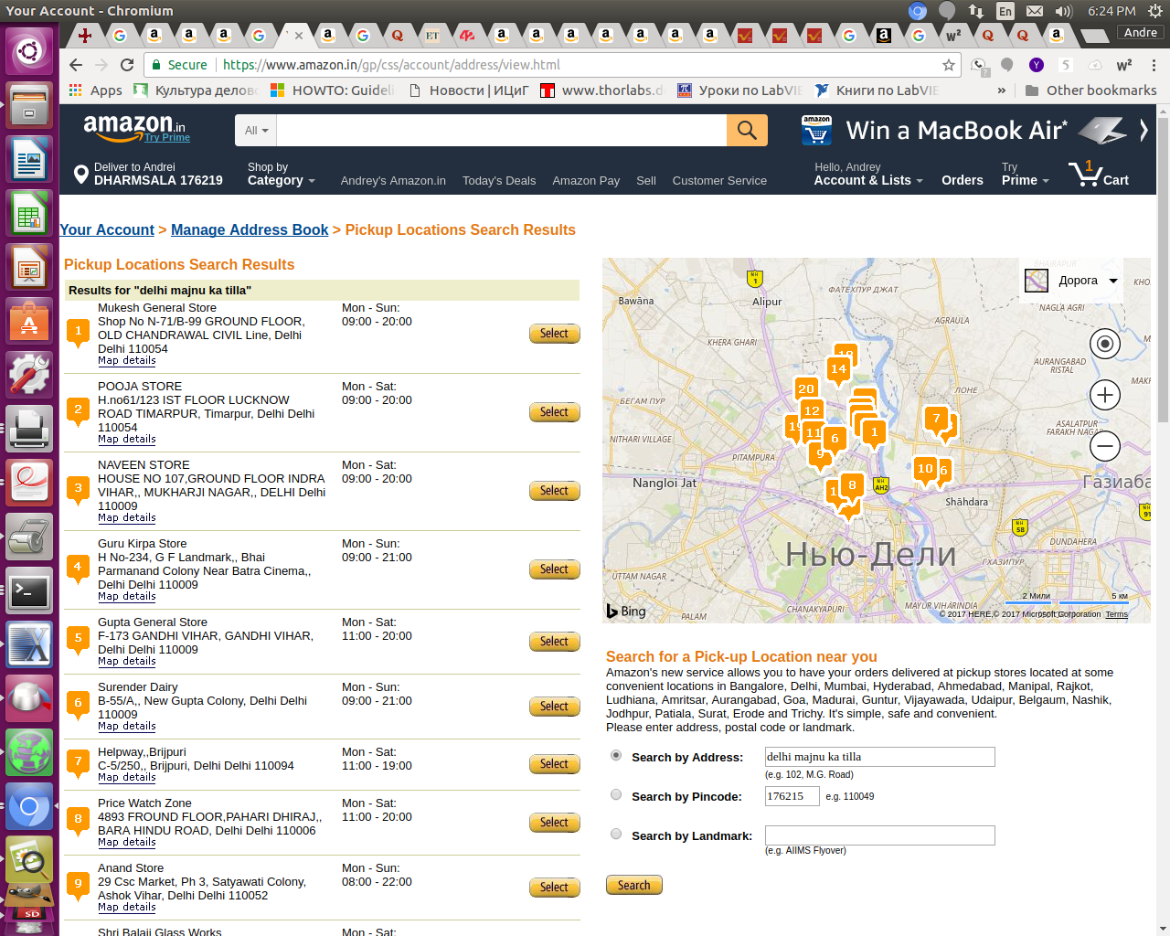Open the Manage Address Book breadcrumb link
Viewport: 1170px width, 936px height.
250,230
